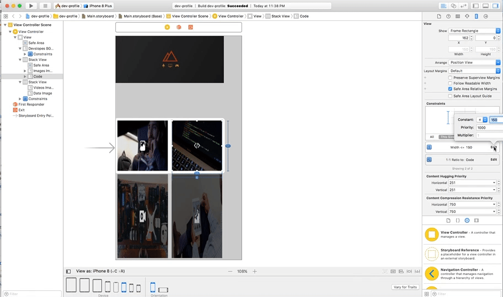503x297 pixels.
Task: Open Add New Constraints menu
Action: click(409, 271)
